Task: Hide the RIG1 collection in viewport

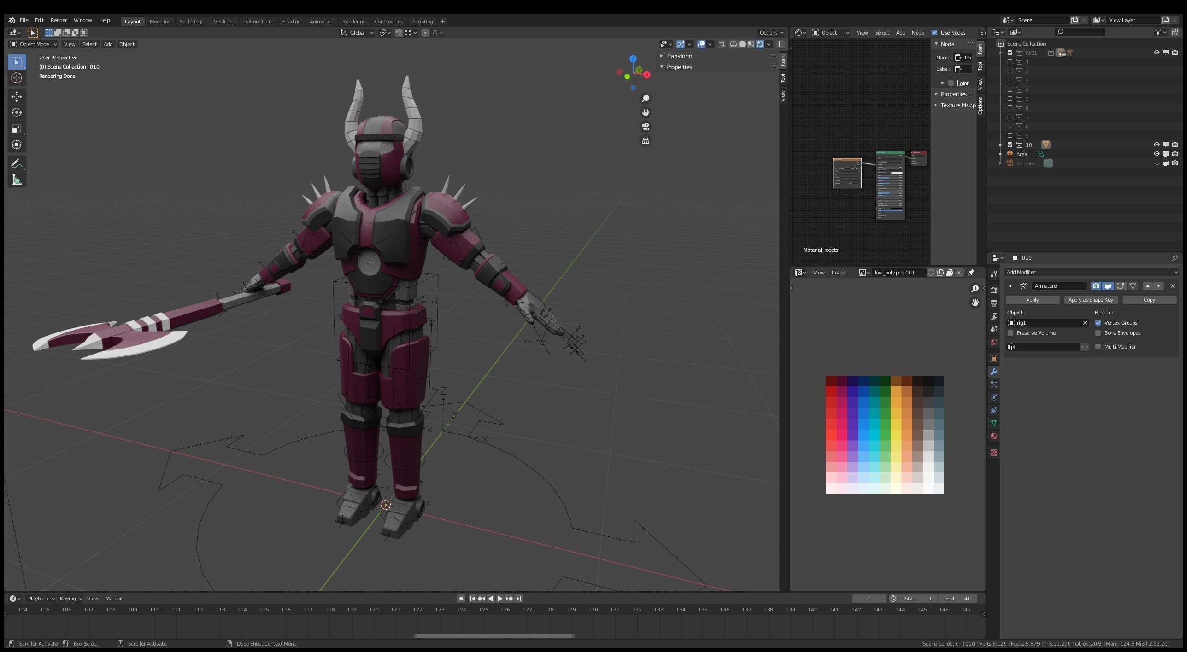Action: (1156, 52)
